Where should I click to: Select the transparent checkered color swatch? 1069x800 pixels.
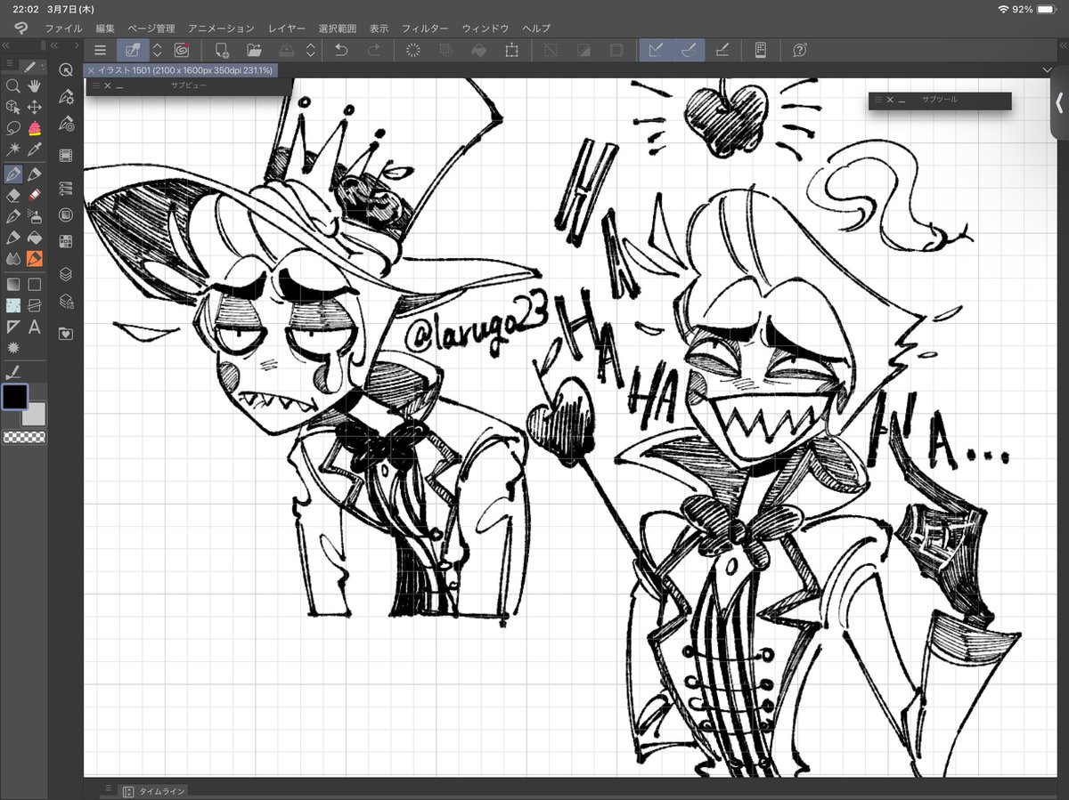tap(23, 437)
